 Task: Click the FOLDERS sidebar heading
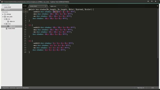[5, 12]
